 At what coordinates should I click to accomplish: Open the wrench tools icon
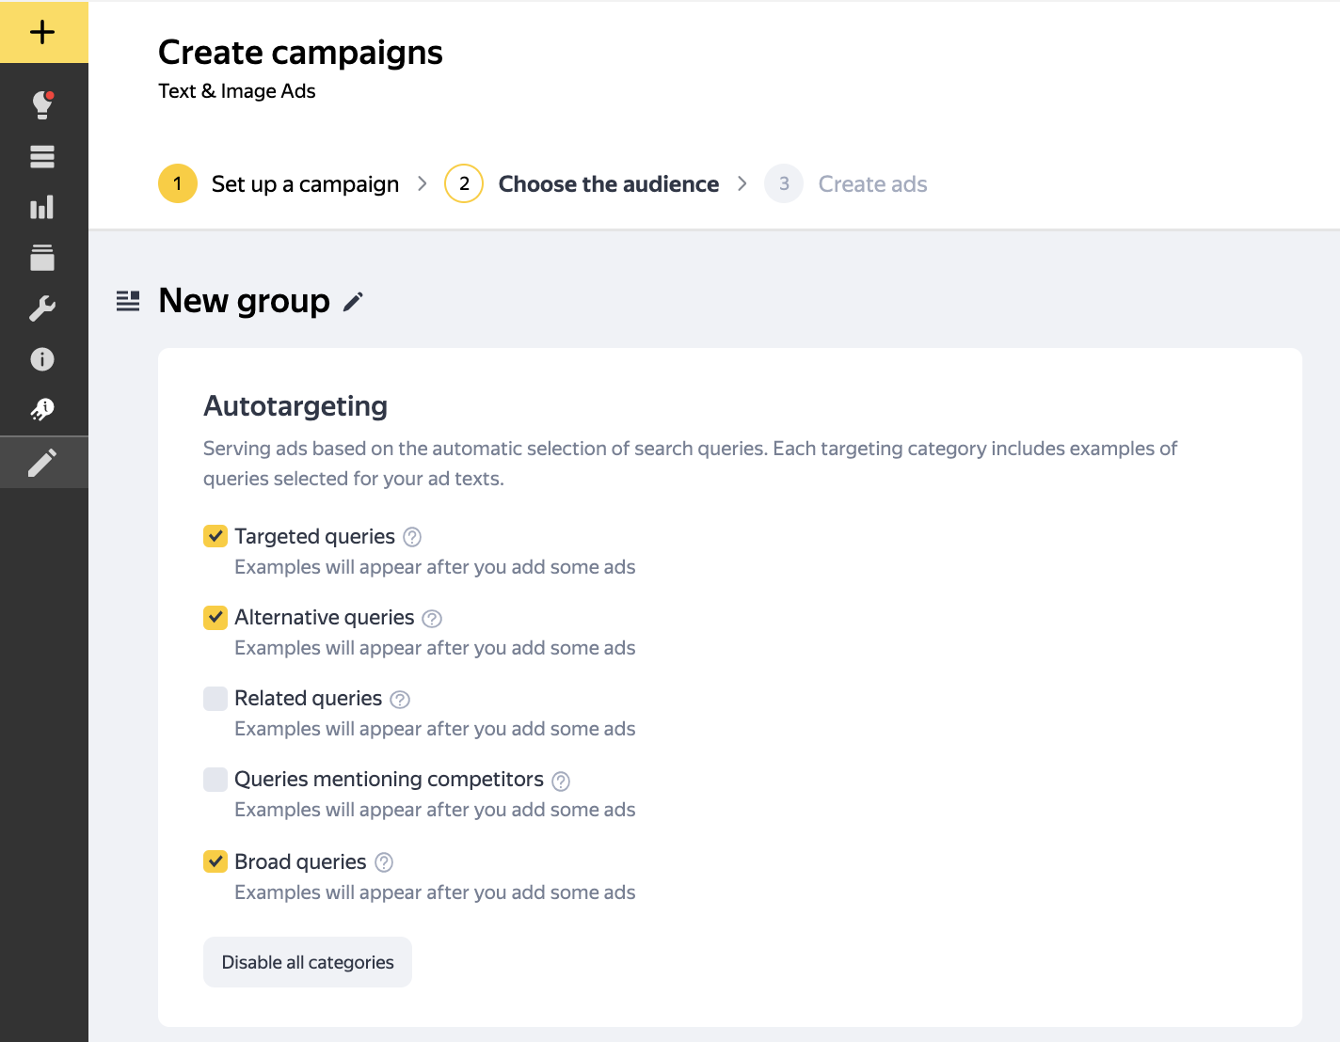[x=42, y=308]
